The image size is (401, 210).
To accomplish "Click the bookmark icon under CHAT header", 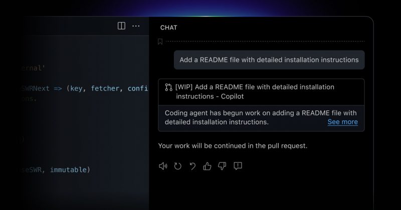I will pyautogui.click(x=160, y=41).
